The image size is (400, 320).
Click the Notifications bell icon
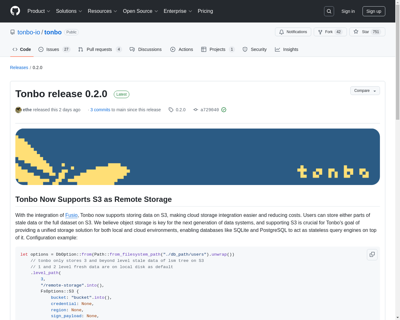point(282,32)
